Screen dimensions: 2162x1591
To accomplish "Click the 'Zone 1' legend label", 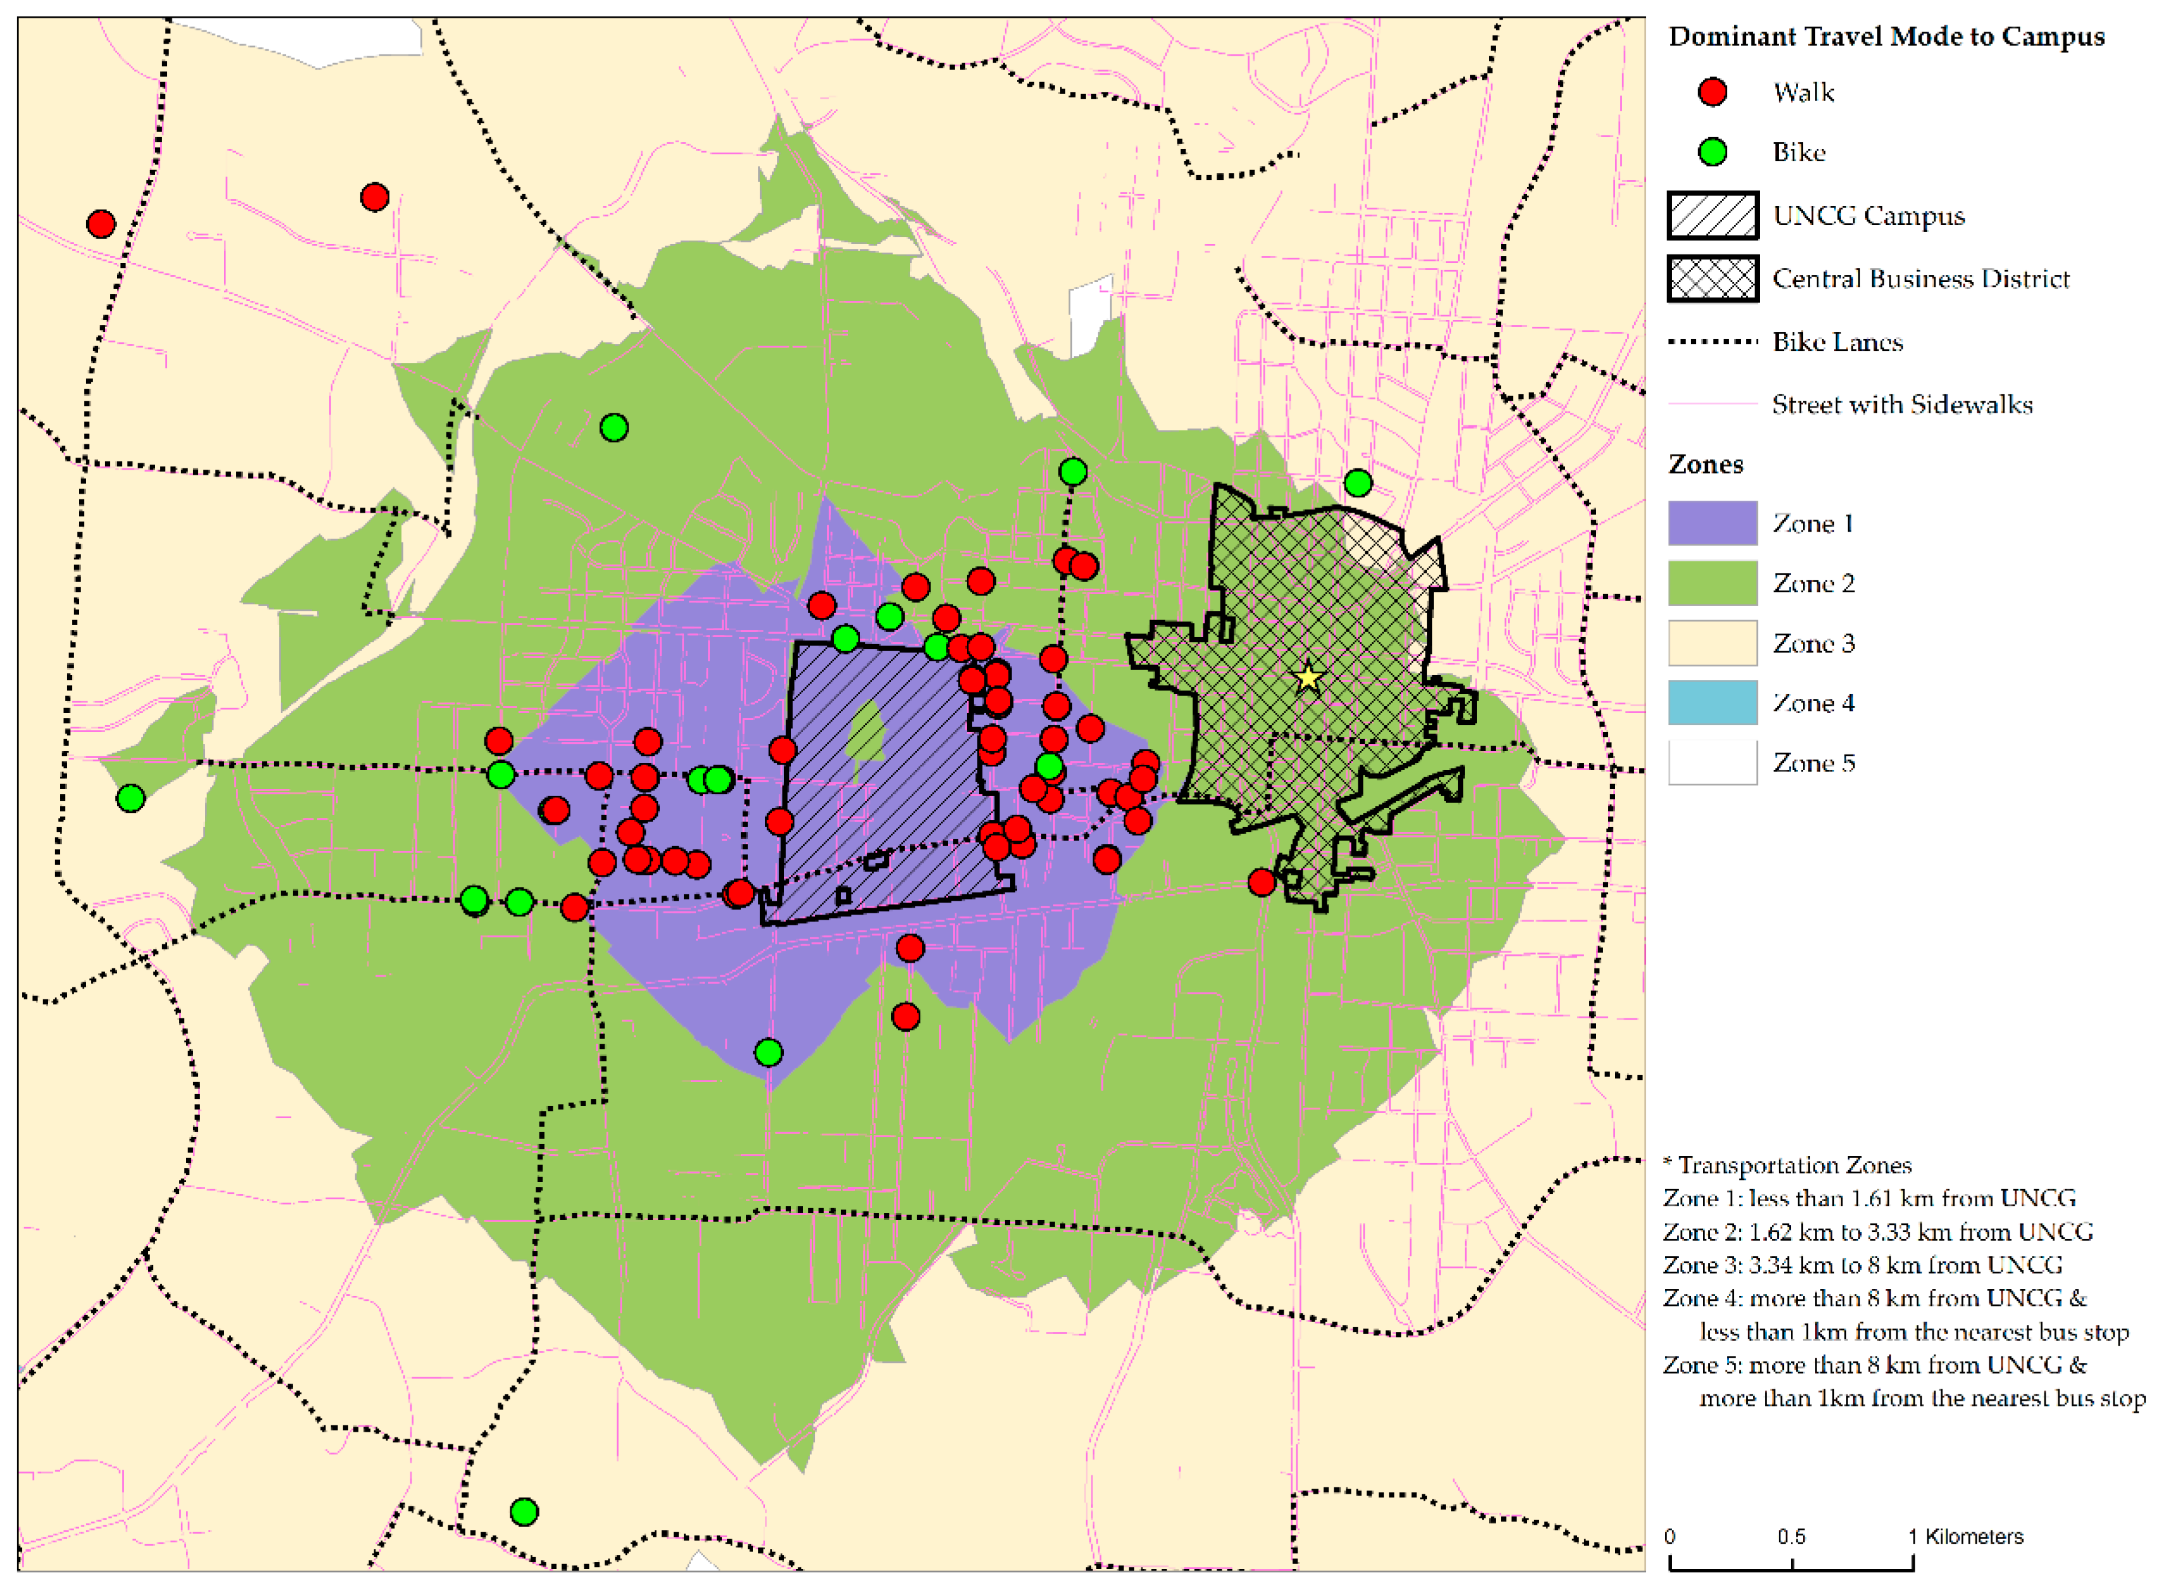I will point(1813,523).
